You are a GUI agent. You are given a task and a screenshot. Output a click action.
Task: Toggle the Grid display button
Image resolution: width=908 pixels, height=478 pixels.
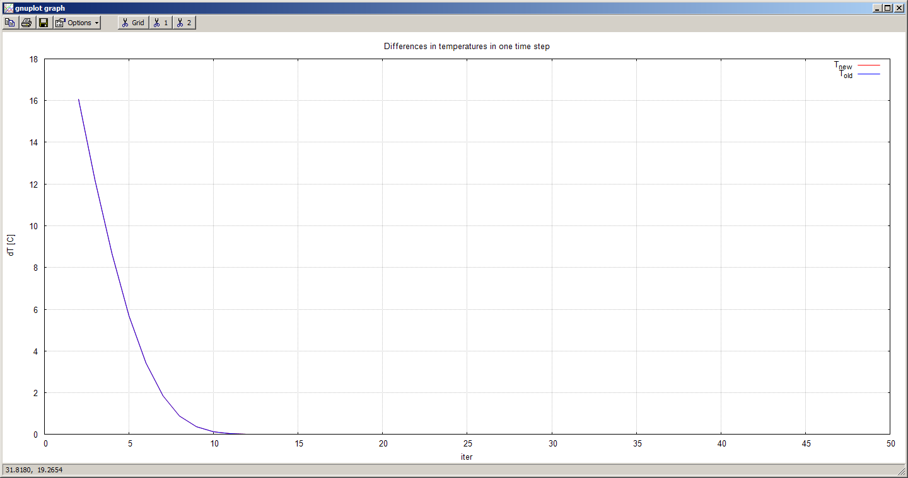pyautogui.click(x=133, y=23)
